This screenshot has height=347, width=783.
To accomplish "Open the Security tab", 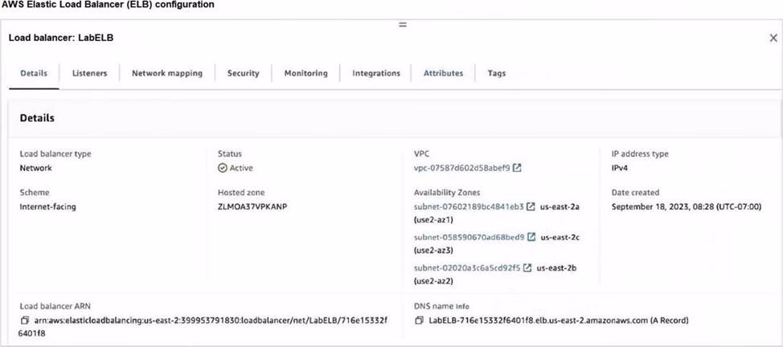I will (244, 73).
